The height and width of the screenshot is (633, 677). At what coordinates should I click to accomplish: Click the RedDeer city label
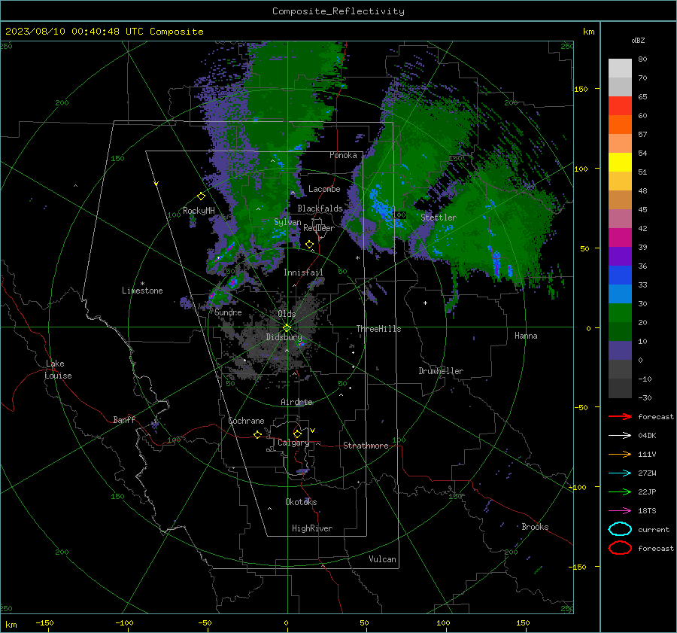click(319, 228)
